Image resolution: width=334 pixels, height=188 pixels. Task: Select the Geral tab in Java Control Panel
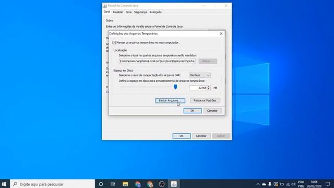(x=106, y=11)
